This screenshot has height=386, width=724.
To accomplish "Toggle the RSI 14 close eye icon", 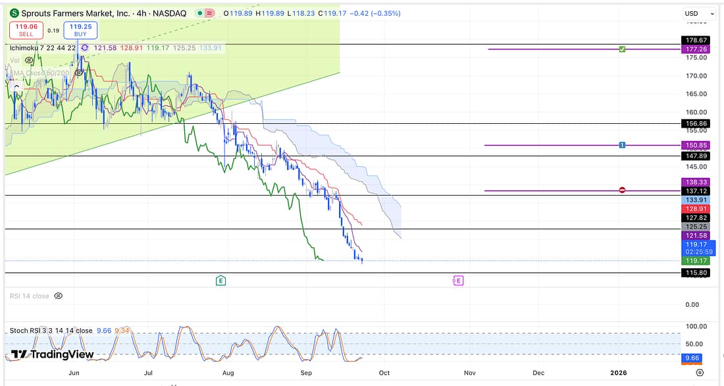I will pyautogui.click(x=58, y=296).
